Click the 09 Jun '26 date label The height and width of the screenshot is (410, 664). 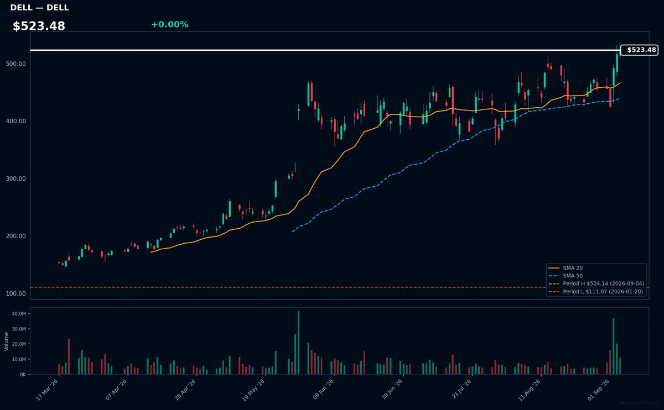[322, 388]
